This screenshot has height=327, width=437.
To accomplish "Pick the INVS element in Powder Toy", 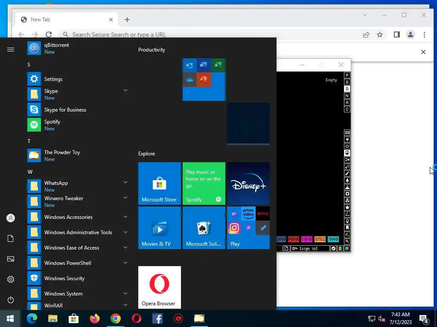I will 333,239.
